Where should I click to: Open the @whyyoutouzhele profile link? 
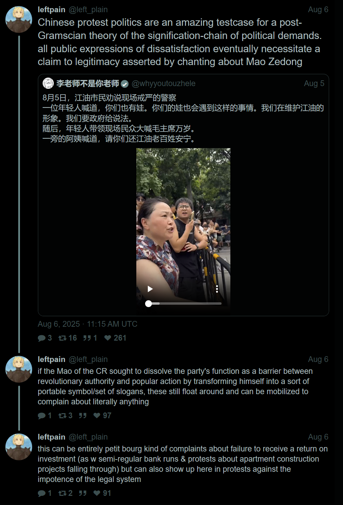[x=163, y=83]
